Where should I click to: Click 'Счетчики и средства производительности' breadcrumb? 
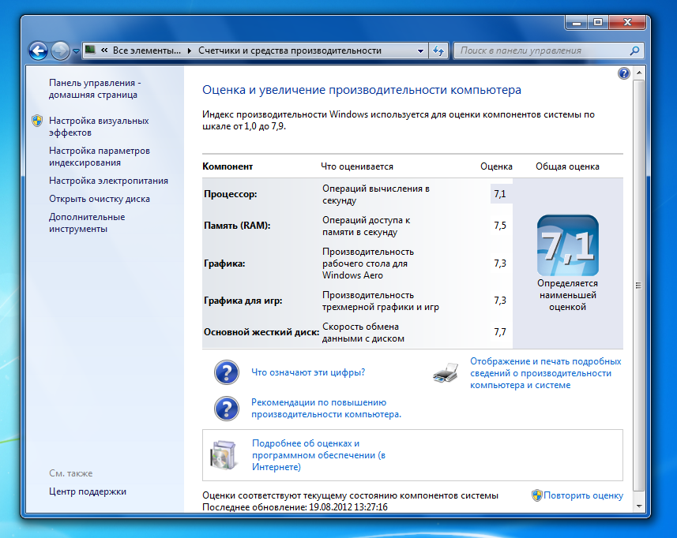(290, 50)
